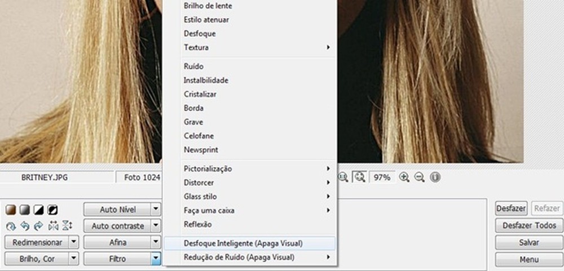564x271 pixels.
Task: Open the Auto Nível dropdown arrow
Action: pos(156,209)
